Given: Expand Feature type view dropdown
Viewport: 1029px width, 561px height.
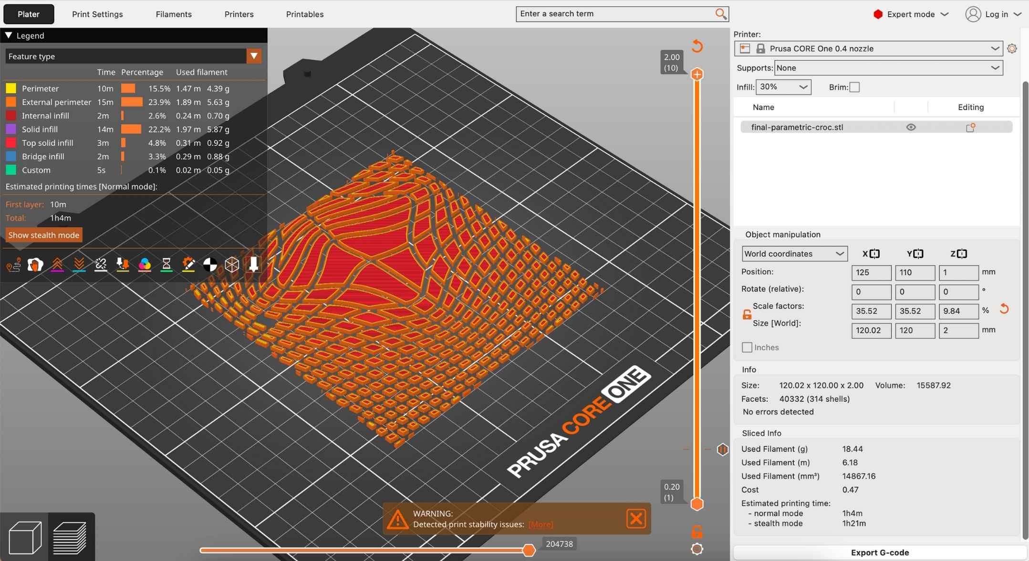Looking at the screenshot, I should [x=254, y=56].
